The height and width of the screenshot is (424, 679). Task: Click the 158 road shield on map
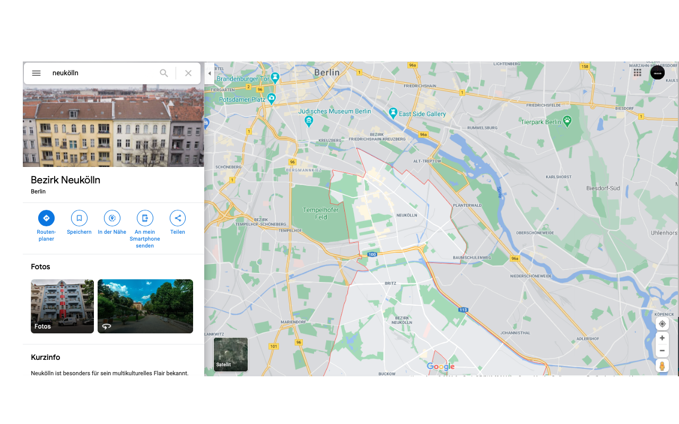(x=585, y=66)
